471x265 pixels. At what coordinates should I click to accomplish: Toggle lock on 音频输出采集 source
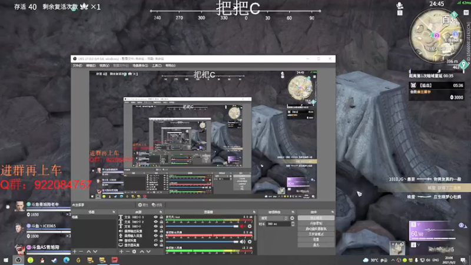point(161,231)
